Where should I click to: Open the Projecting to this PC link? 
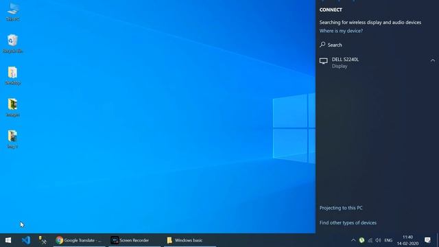coord(341,208)
